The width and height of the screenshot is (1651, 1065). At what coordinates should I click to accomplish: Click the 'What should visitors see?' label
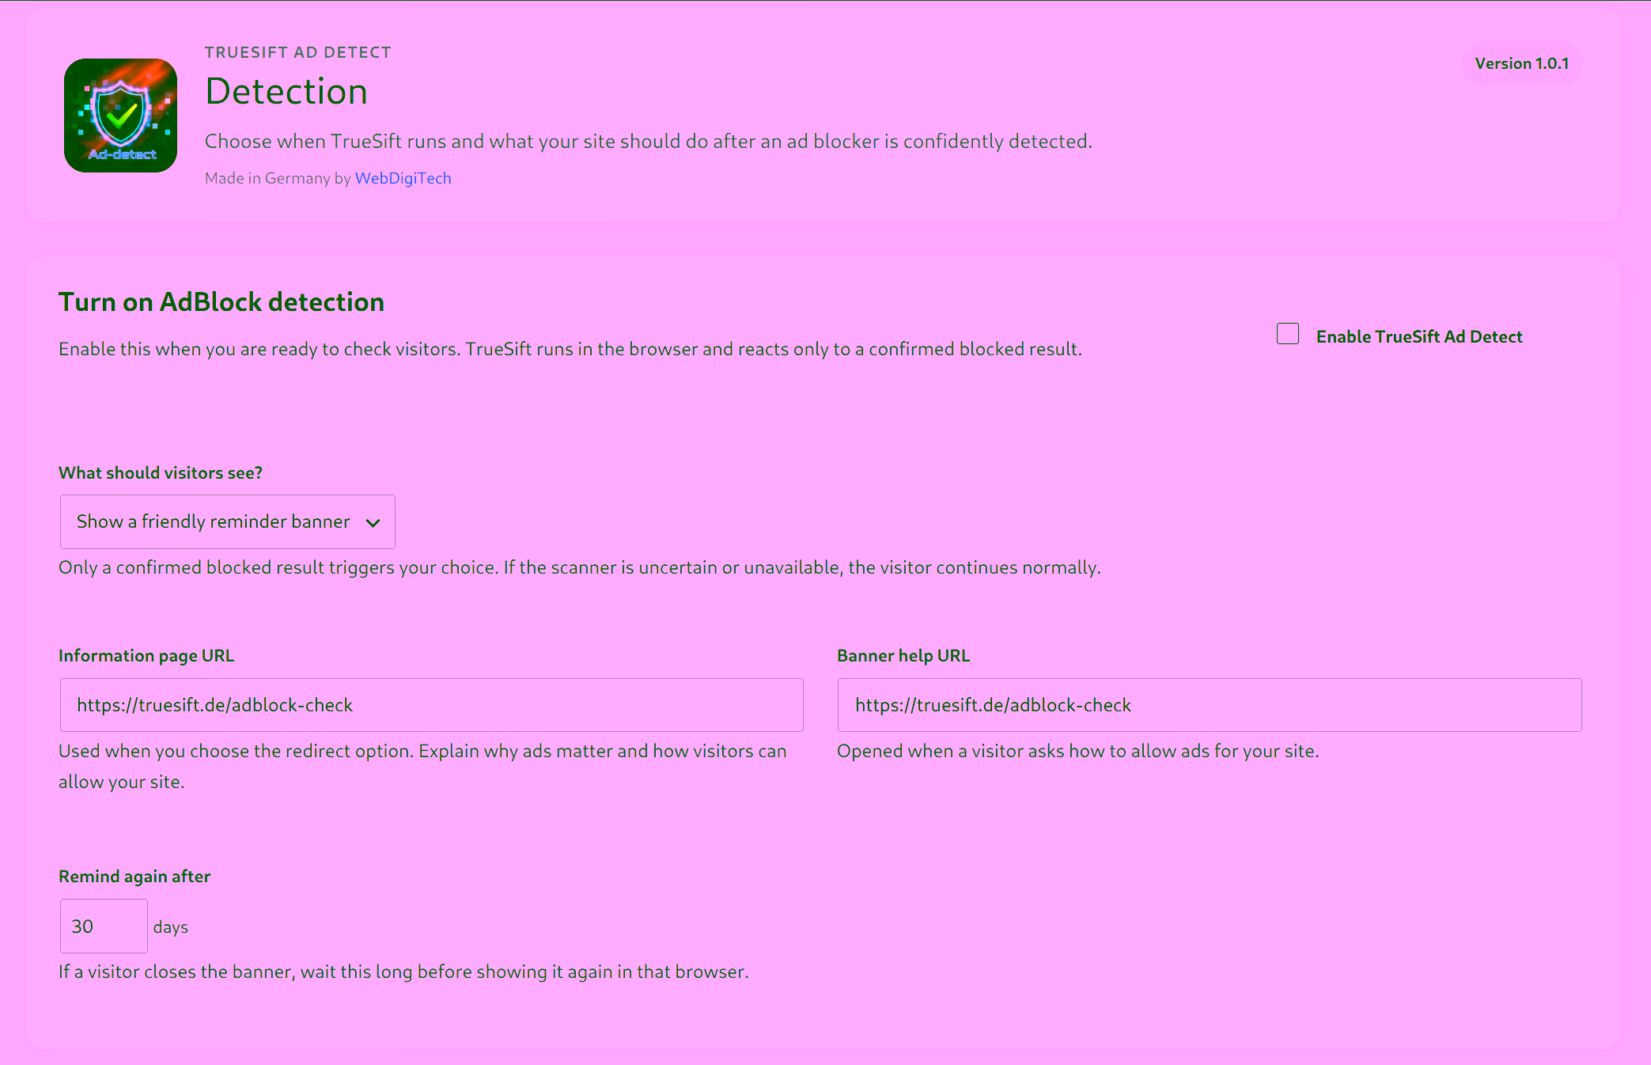pos(161,473)
